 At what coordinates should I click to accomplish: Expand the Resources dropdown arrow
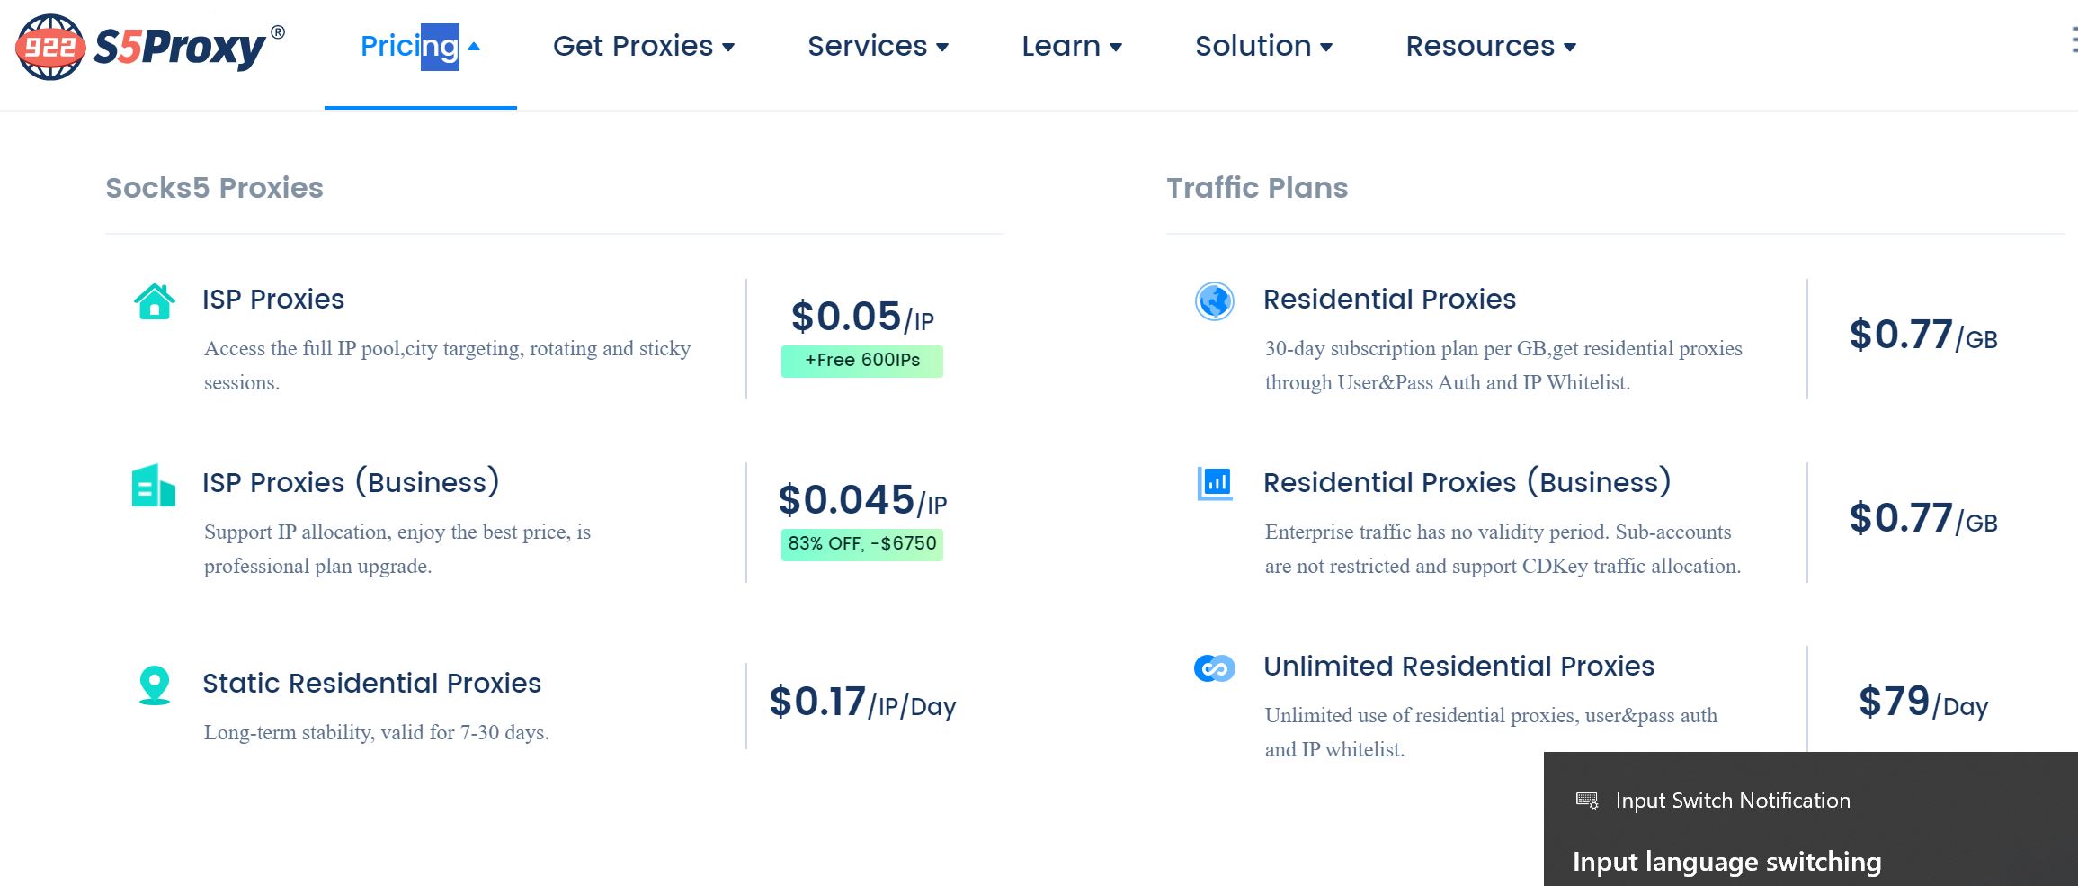tap(1570, 48)
